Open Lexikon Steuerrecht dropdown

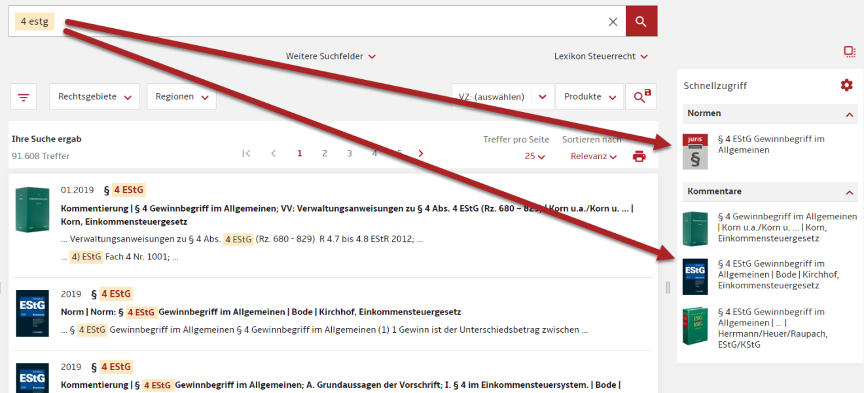[x=600, y=56]
